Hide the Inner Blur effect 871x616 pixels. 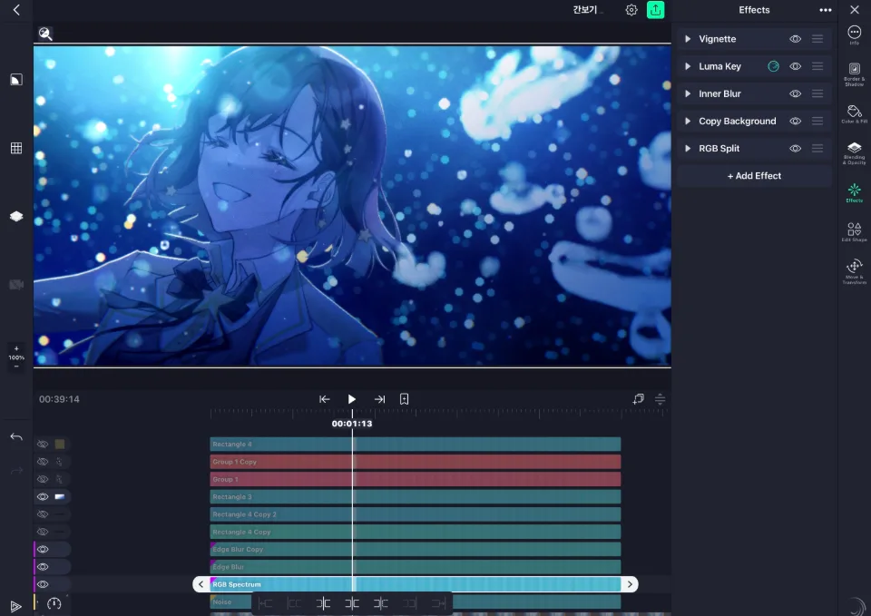[796, 93]
